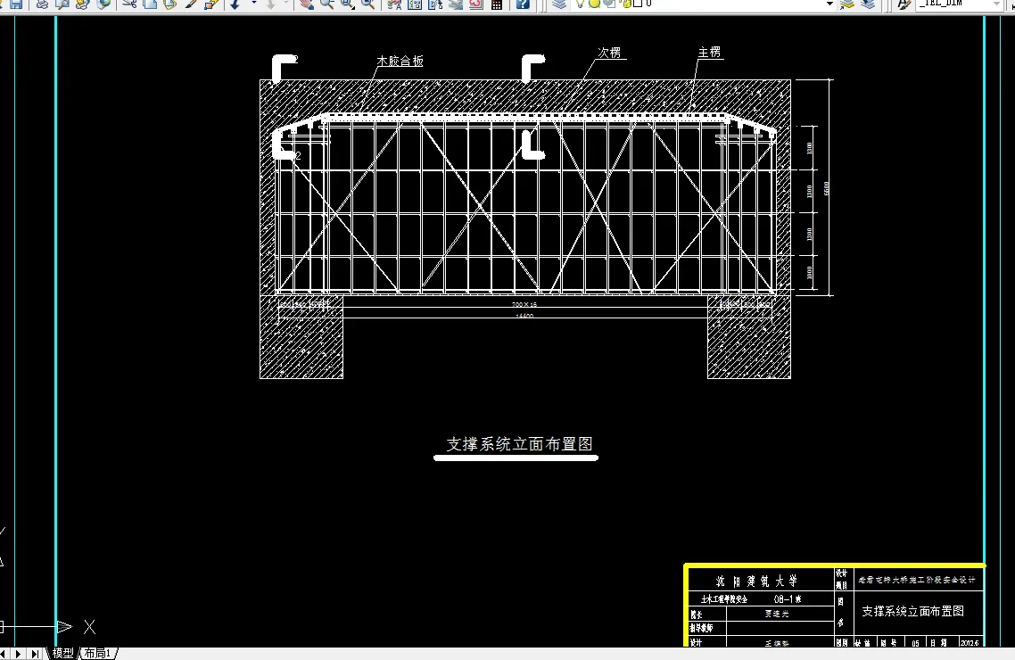Viewport: 1015px width, 660px height.
Task: Click 沈阳建筑大学 in title block
Action: pyautogui.click(x=756, y=581)
